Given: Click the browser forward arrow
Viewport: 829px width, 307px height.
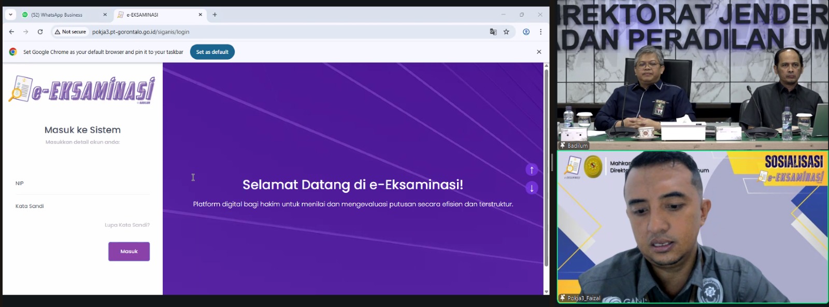Looking at the screenshot, I should click(26, 32).
